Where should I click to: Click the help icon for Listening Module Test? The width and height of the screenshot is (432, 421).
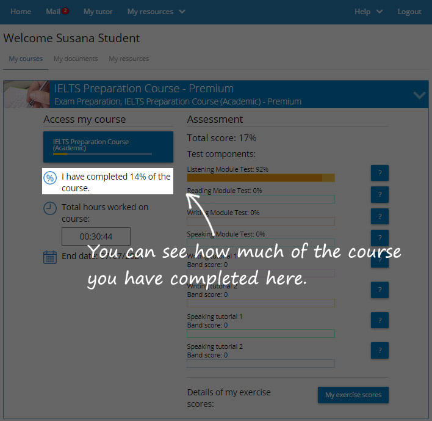(x=380, y=173)
